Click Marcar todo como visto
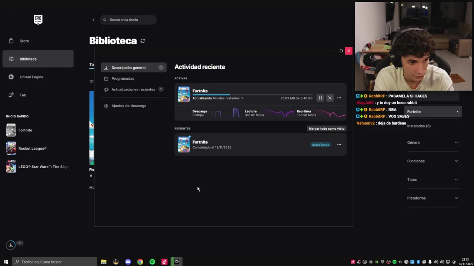The image size is (474, 266). coord(327,129)
